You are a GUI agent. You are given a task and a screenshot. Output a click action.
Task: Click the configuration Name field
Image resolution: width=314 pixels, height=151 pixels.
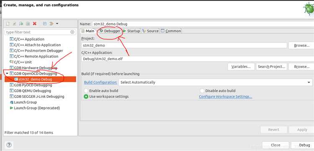[x=203, y=24]
